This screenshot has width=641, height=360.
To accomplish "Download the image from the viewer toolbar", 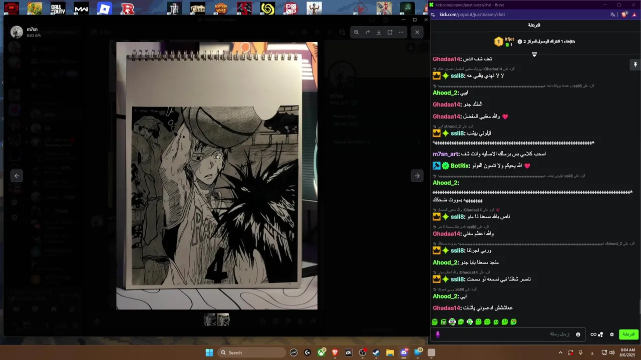I will click(x=379, y=32).
